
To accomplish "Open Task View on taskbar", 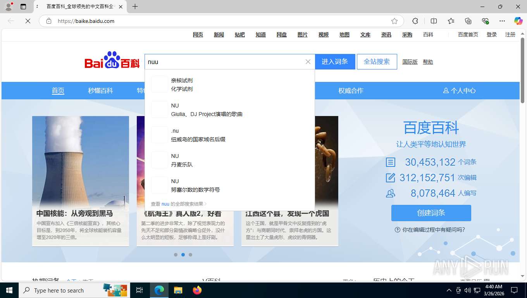I will pyautogui.click(x=139, y=290).
